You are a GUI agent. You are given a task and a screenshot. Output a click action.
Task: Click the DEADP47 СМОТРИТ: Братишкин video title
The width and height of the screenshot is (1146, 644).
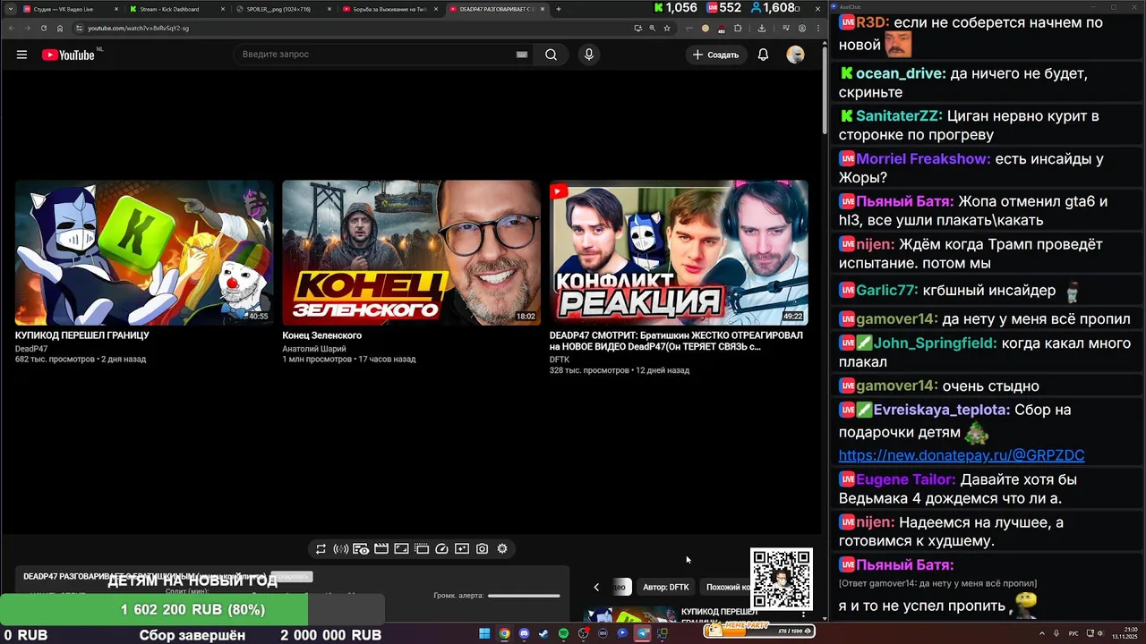coord(676,341)
